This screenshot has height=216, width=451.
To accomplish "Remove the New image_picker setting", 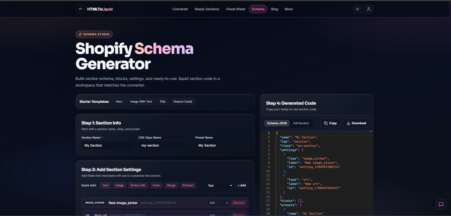I will pyautogui.click(x=239, y=203).
